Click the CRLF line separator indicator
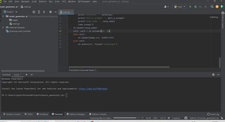This screenshot has height=122, width=225. click(155, 118)
